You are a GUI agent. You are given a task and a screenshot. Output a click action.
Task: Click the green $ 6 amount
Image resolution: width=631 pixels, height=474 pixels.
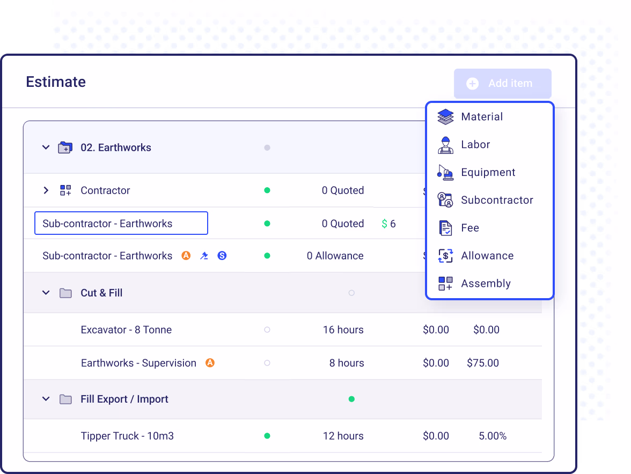[388, 224]
